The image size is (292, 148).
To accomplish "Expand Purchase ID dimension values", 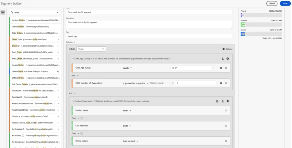I will click(x=58, y=97).
